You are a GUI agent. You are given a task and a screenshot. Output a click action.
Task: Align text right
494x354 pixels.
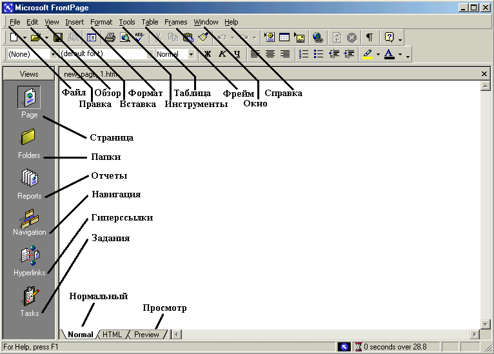coord(285,54)
